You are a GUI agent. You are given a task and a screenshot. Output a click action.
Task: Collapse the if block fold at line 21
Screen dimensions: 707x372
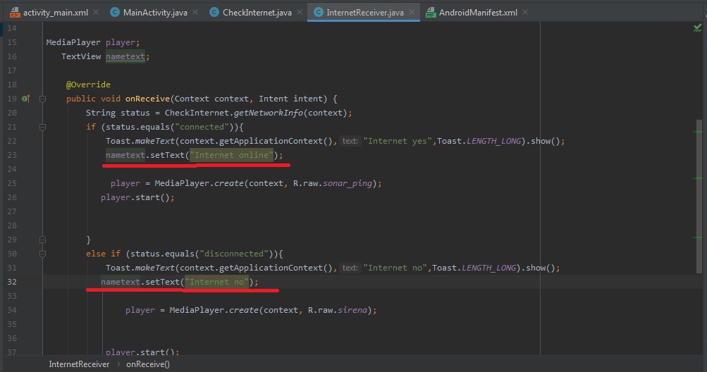click(42, 127)
